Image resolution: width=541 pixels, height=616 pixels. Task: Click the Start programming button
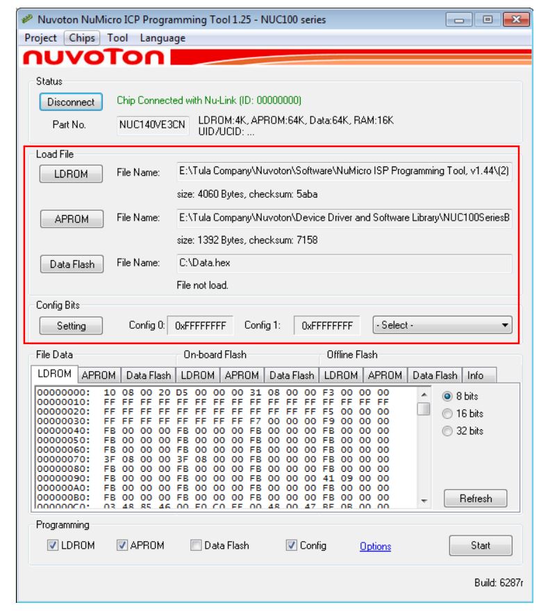point(481,545)
